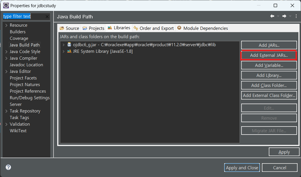This screenshot has width=301, height=177.
Task: Expand the Java Compiler node
Action: (6, 58)
